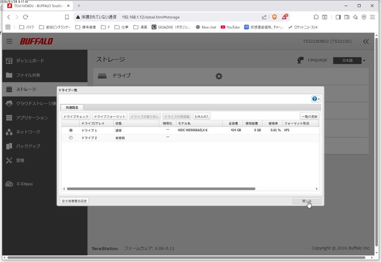Open Management (管理) sidebar item
The width and height of the screenshot is (381, 262).
pos(30,160)
